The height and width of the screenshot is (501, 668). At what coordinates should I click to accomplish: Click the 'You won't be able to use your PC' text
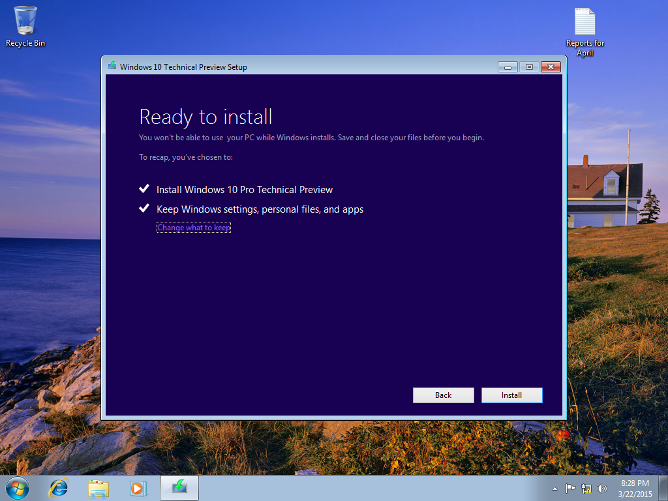311,138
